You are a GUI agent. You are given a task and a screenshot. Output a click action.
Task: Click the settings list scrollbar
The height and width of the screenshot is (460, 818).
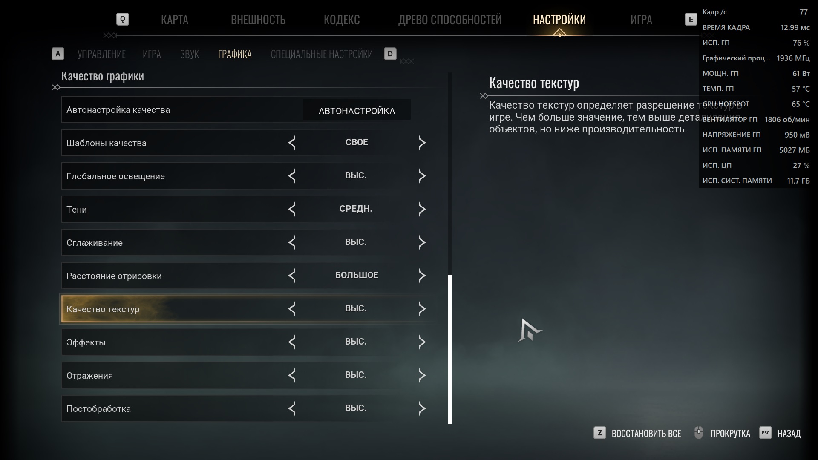click(450, 349)
